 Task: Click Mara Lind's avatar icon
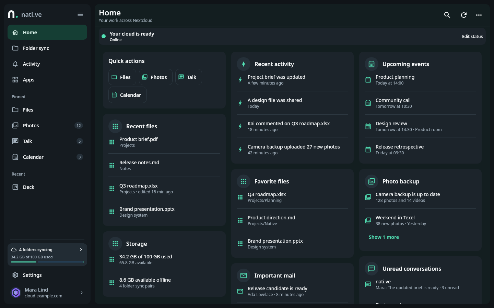tap(16, 293)
